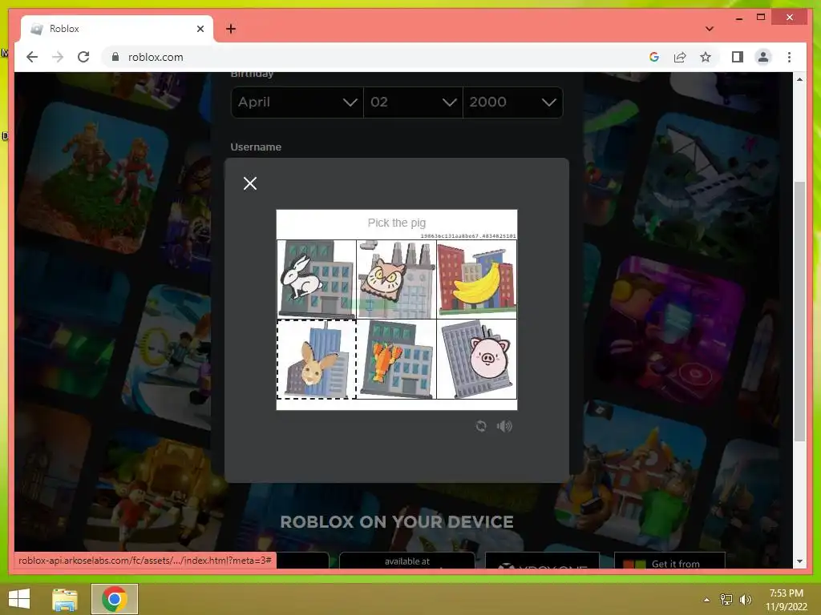Screen dimensions: 821x615
Task: Click the browser forward arrow
Action: click(58, 57)
